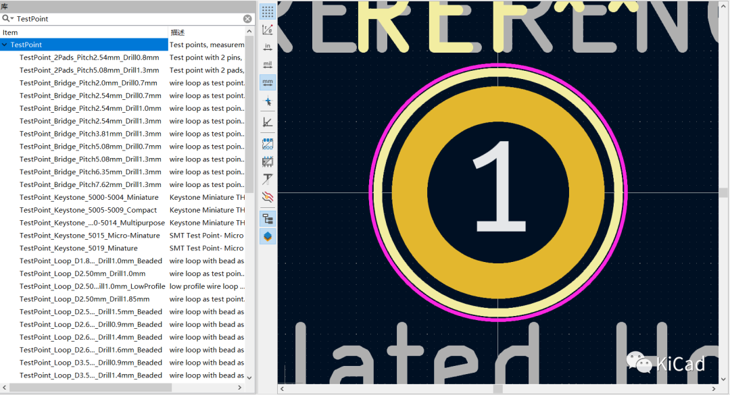Select TestPoint_Bridge_Pitch5.08mm_Drill0.7mm footprint
730x395 pixels.
click(x=91, y=147)
